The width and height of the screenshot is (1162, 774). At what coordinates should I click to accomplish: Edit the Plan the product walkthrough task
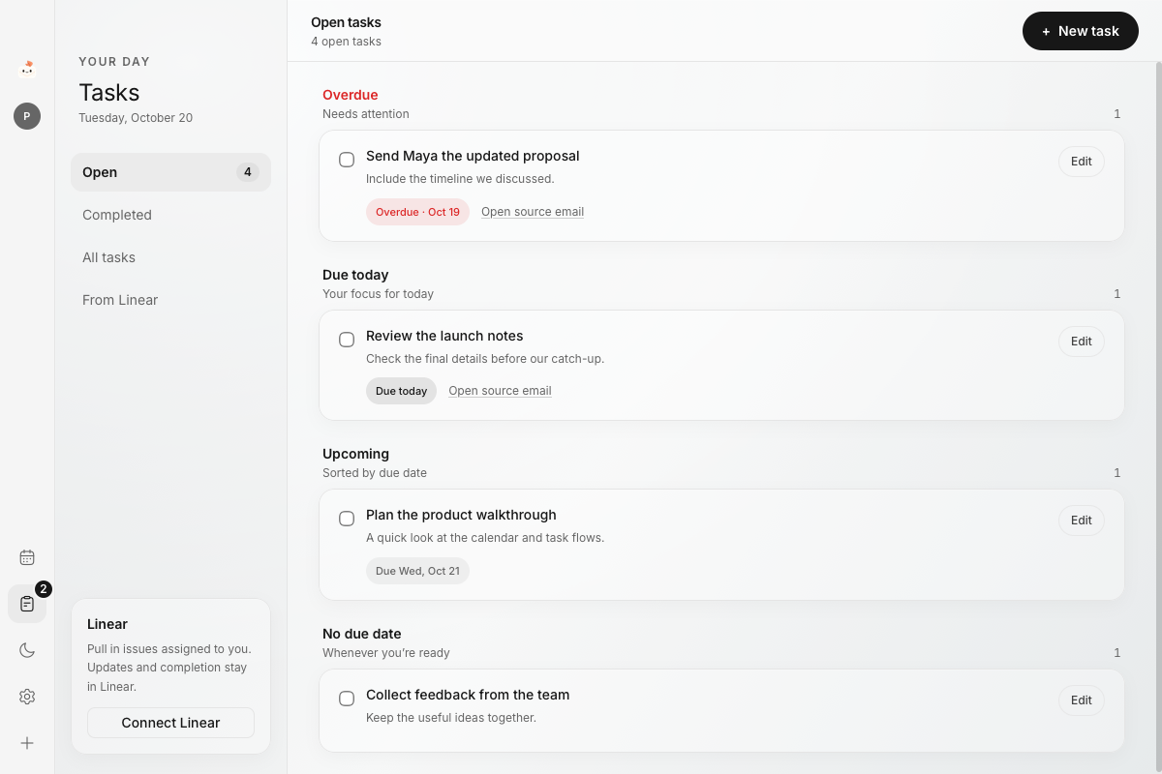1082,521
